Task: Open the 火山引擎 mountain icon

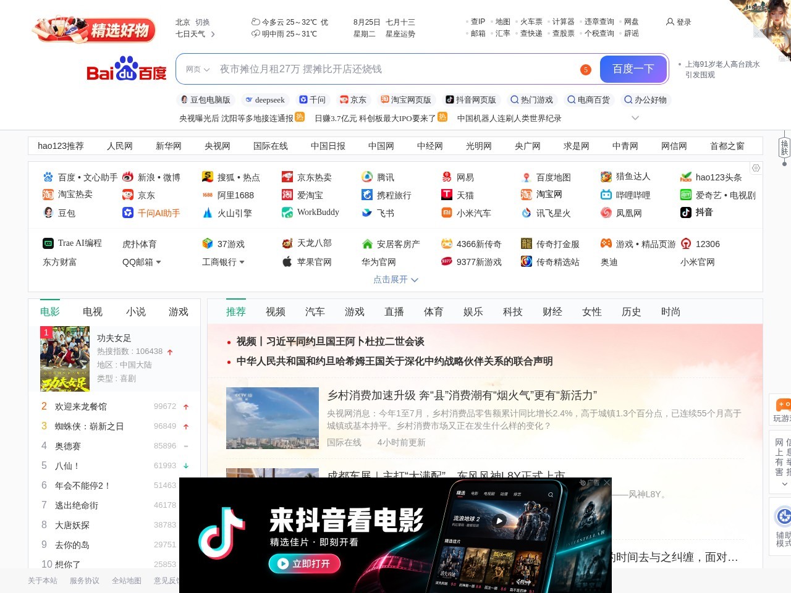Action: [x=208, y=212]
